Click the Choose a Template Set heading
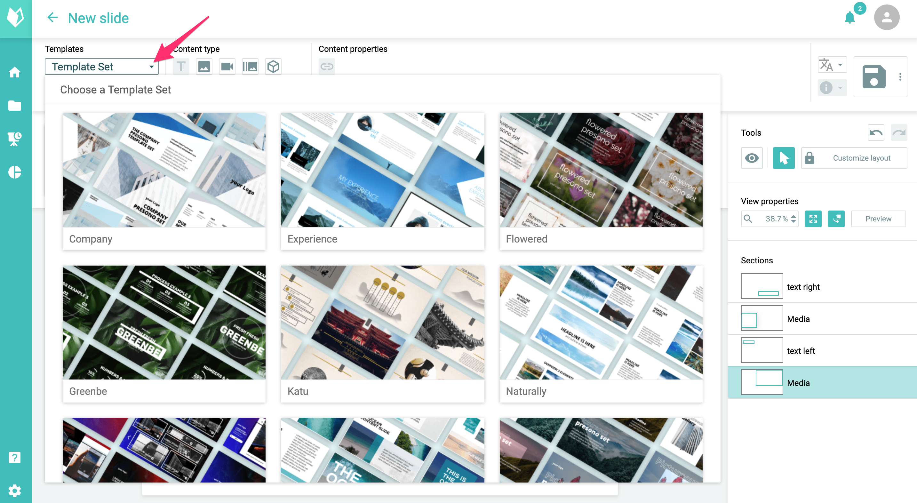Screen dimensions: 917x503 [115, 90]
